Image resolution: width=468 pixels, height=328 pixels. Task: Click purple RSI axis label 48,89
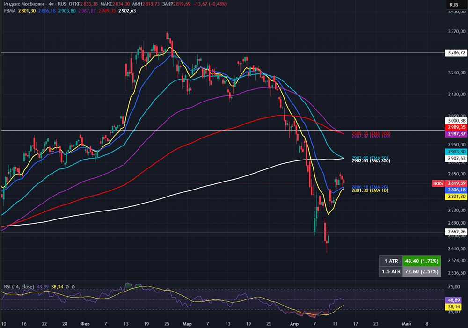click(x=453, y=300)
